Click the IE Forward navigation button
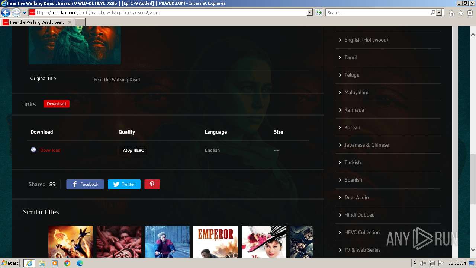 pyautogui.click(x=16, y=13)
